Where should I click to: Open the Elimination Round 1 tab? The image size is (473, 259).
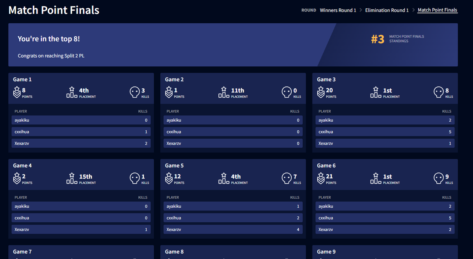(387, 10)
